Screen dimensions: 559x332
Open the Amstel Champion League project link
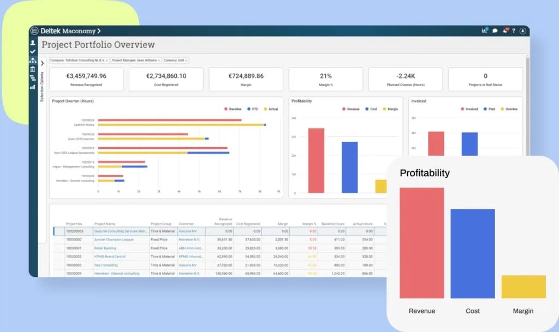pyautogui.click(x=114, y=239)
